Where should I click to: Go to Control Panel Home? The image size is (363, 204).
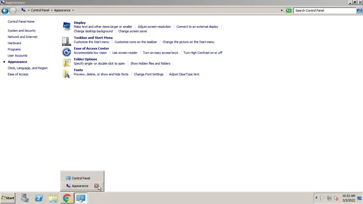pos(21,22)
